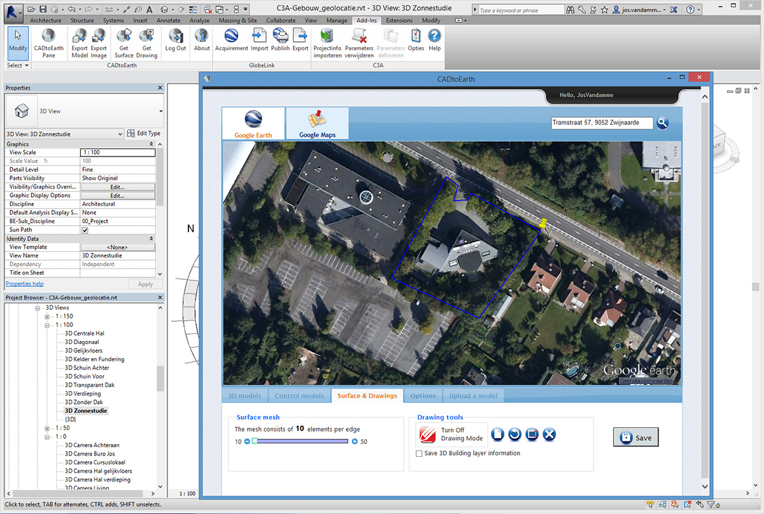764x514 pixels.
Task: Click Parameters verwijderen
Action: [x=359, y=43]
